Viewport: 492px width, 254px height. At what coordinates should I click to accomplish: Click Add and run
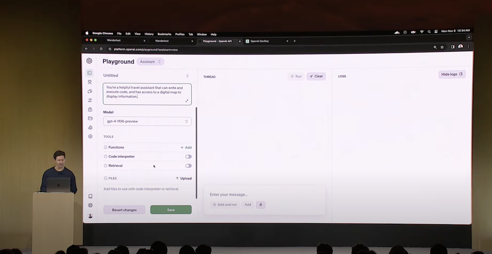coord(225,204)
